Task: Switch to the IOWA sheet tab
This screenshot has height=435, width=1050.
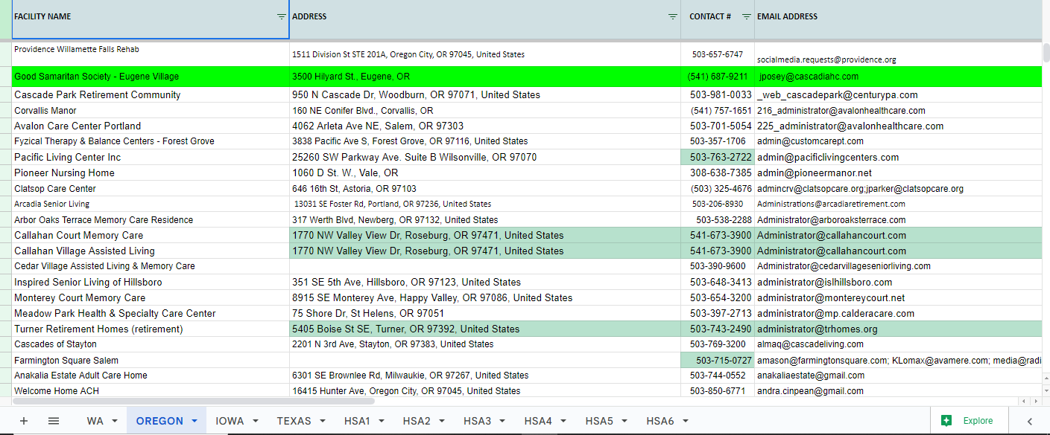Action: (x=230, y=421)
